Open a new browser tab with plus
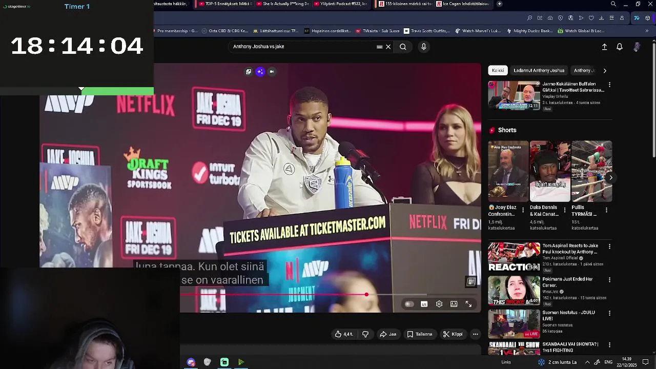Image resolution: width=656 pixels, height=369 pixels. (499, 4)
